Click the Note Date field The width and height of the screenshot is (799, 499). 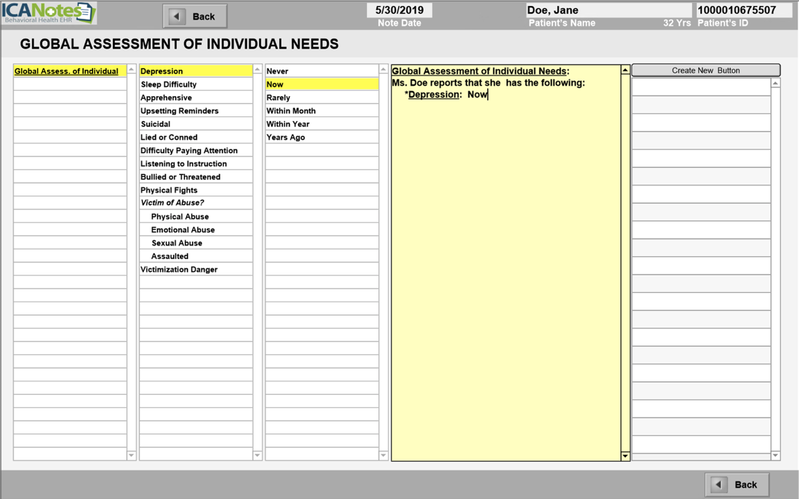coord(399,10)
